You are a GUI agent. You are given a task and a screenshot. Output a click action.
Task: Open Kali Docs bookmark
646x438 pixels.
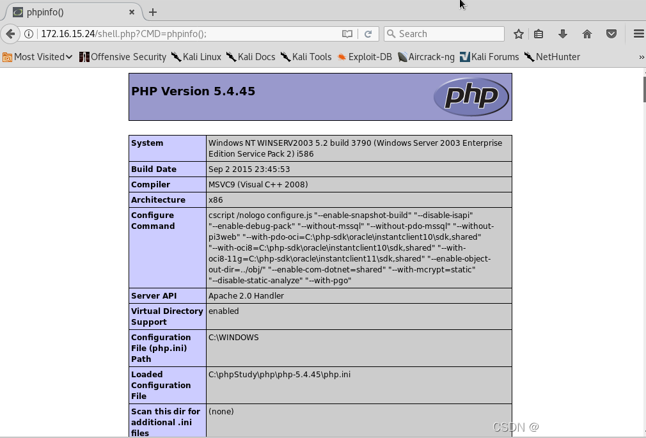pos(251,57)
